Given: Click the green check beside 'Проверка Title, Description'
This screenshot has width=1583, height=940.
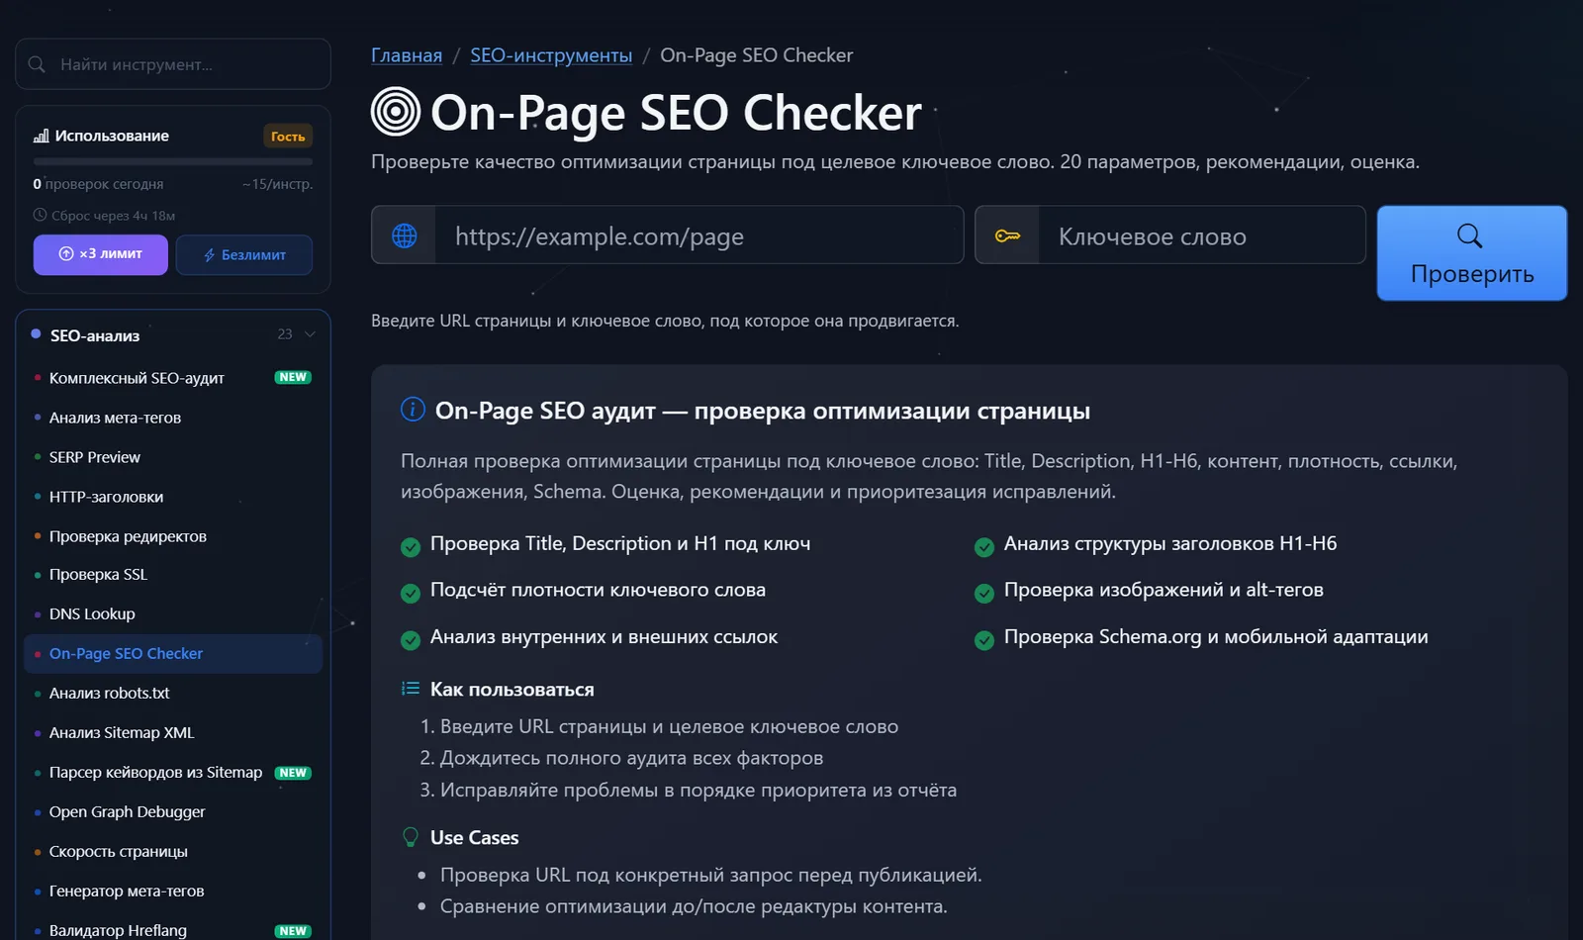Looking at the screenshot, I should pos(411,546).
